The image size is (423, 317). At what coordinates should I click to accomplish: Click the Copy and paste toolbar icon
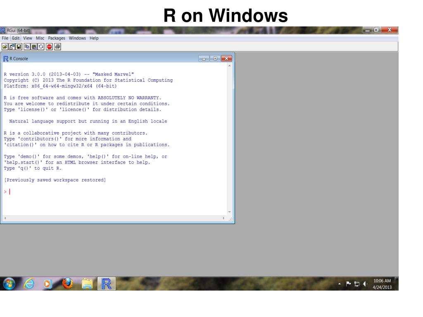[41, 47]
